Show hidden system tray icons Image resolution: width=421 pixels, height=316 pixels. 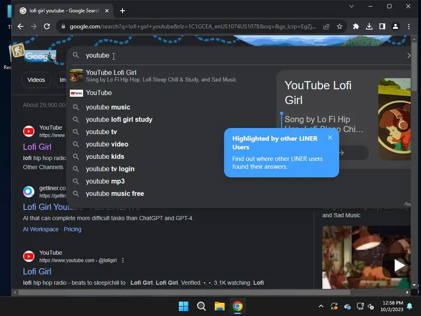coord(321,306)
